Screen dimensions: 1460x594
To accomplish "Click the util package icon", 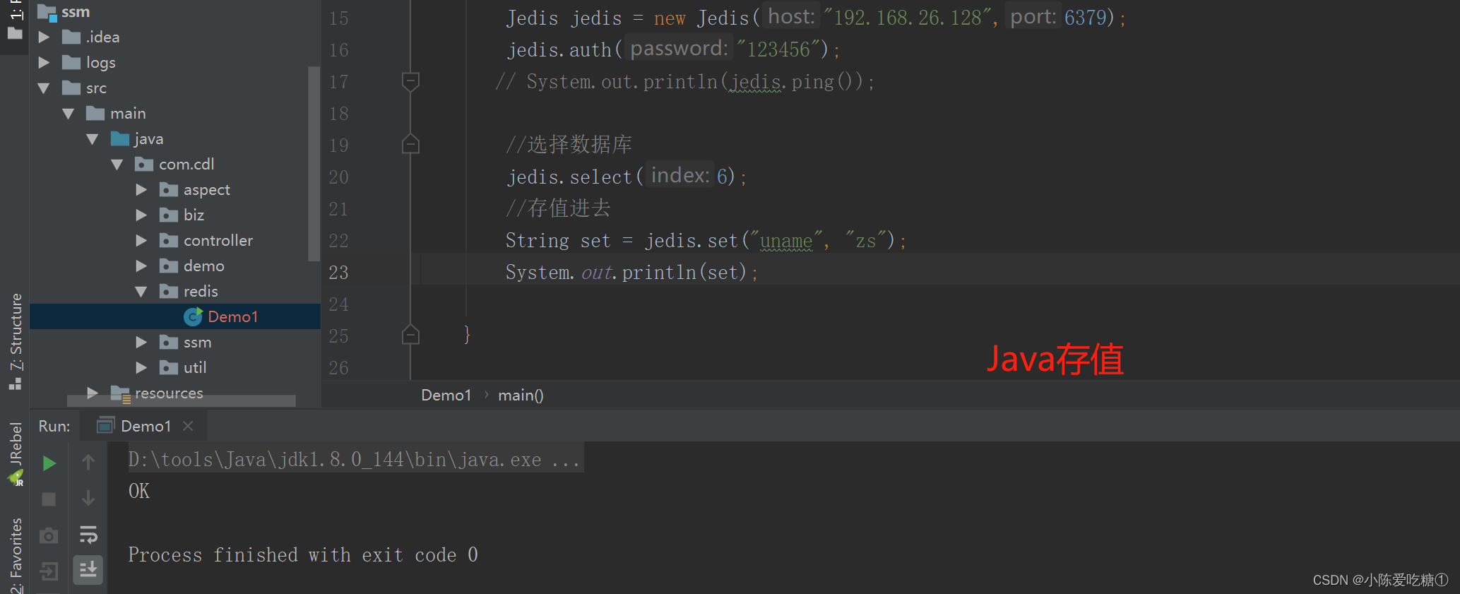I will (169, 367).
